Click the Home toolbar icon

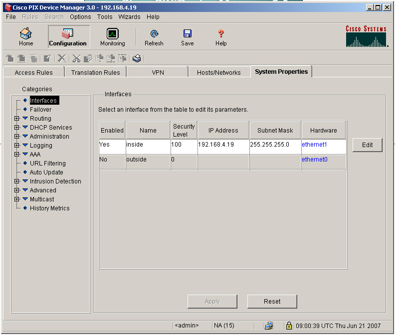[26, 37]
